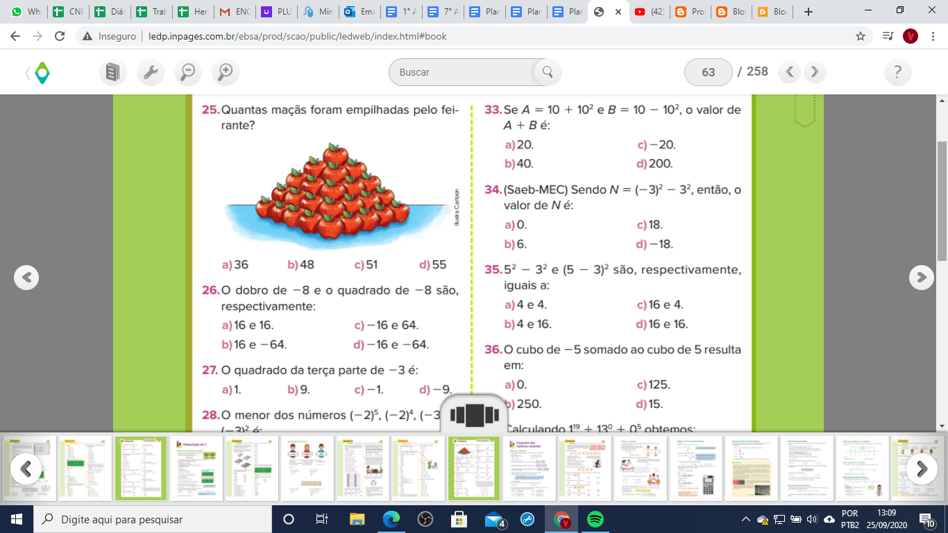948x533 pixels.
Task: Toggle the thumbnail strip handle icon
Action: (x=475, y=415)
